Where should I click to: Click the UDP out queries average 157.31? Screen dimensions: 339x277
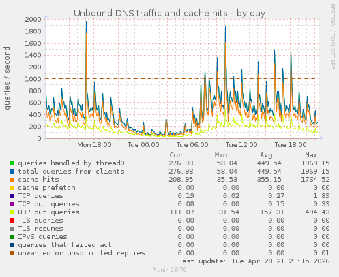[x=272, y=212]
